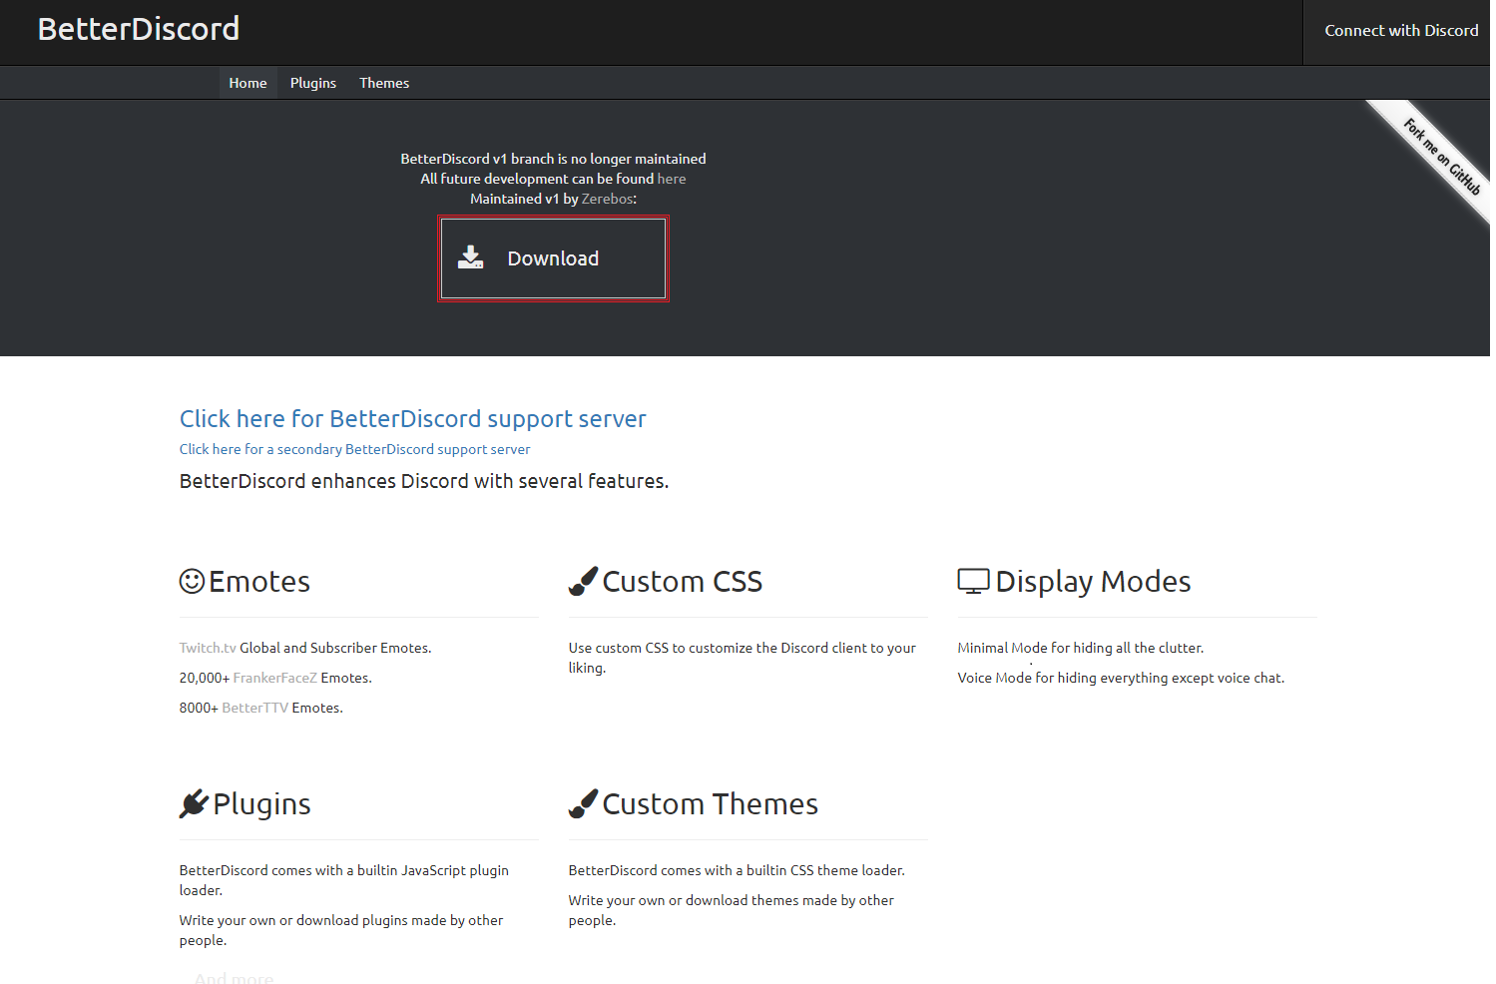Click 'builtin JavaScript plugin loader' paragraph

(344, 880)
